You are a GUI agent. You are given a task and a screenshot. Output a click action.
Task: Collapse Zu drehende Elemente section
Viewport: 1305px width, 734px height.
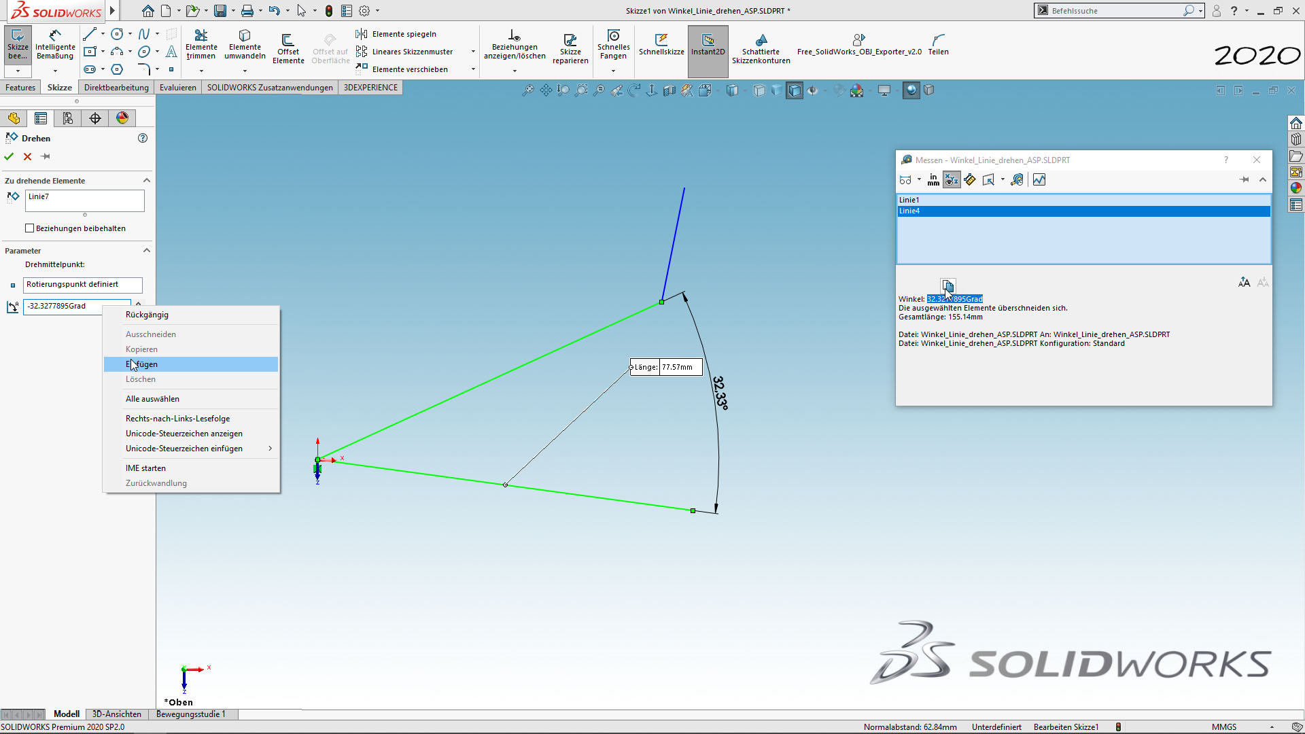(146, 180)
